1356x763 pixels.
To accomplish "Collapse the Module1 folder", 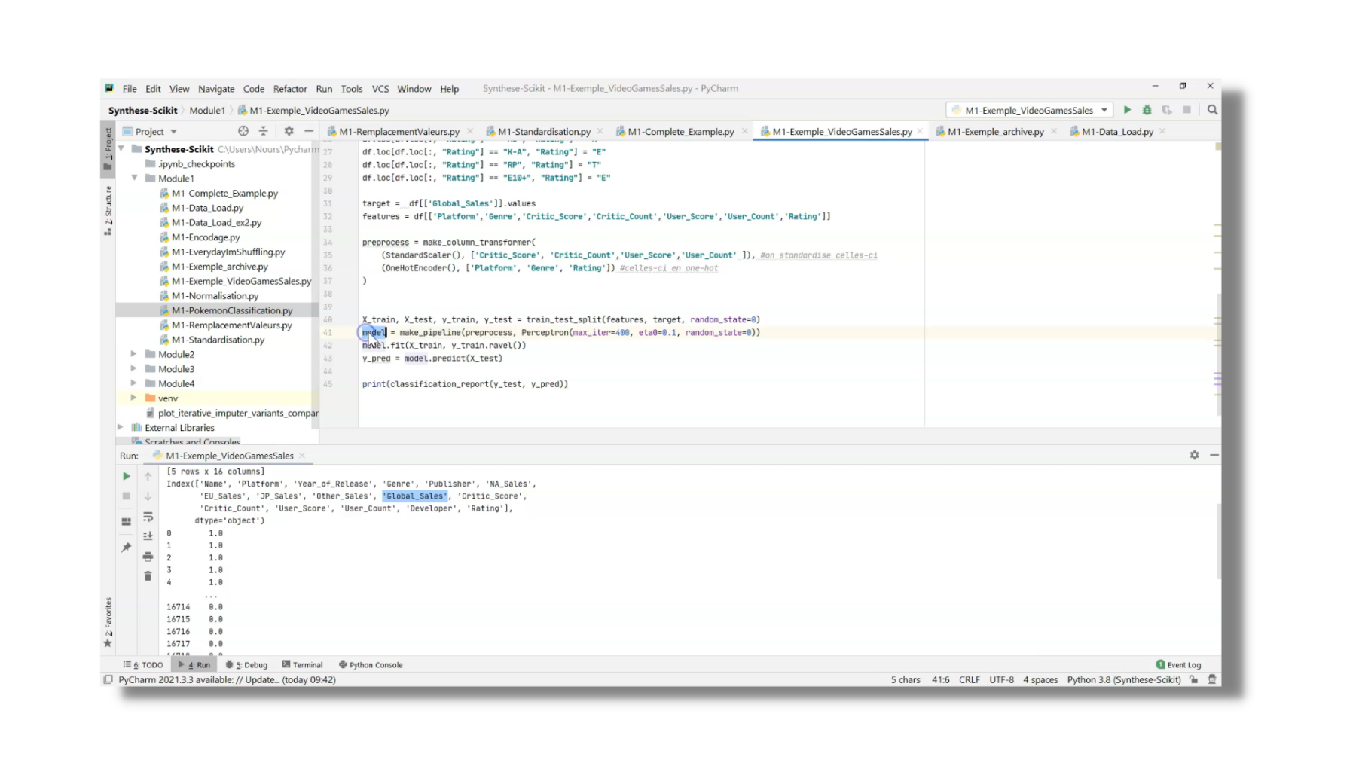I will coord(135,179).
